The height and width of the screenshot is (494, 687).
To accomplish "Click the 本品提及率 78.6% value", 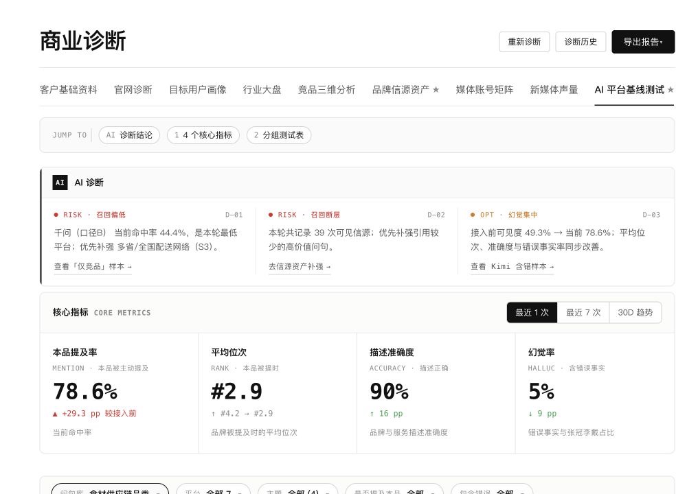I will pyautogui.click(x=85, y=391).
